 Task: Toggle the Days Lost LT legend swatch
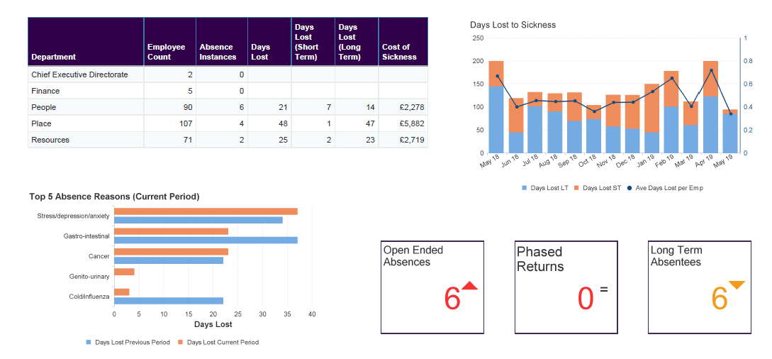(525, 188)
